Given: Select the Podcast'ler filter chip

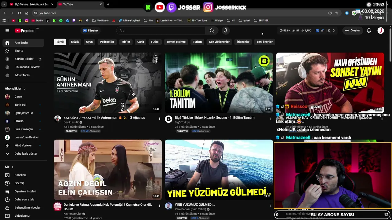Looking at the screenshot, I should click(x=107, y=42).
